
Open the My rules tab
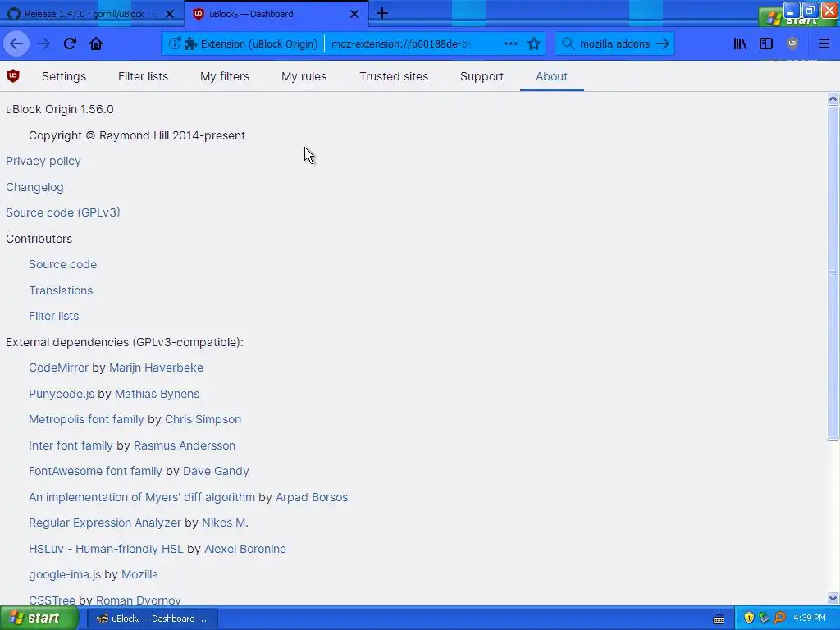[304, 76]
